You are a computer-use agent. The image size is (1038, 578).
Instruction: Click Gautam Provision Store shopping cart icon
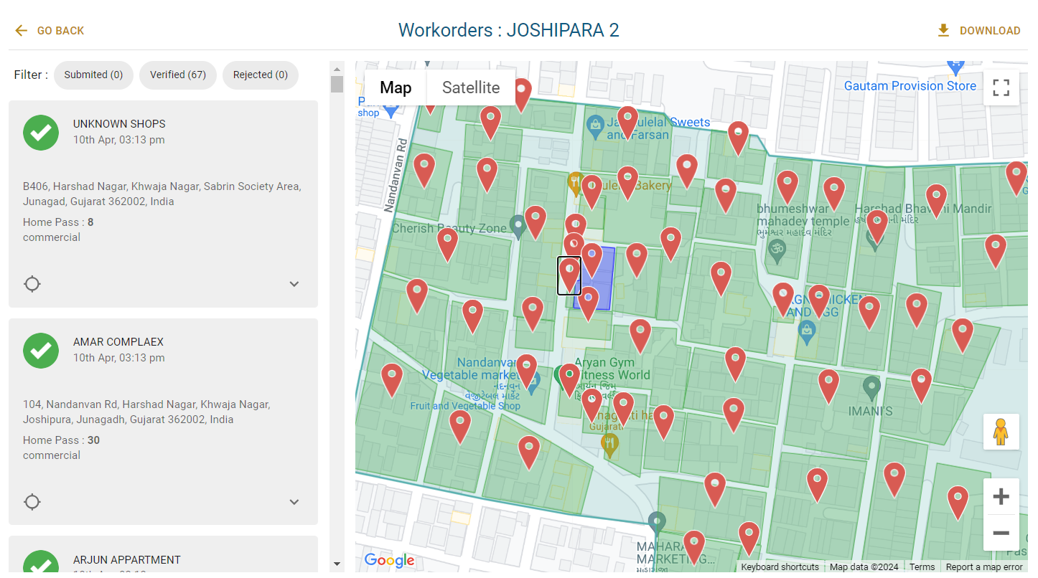(x=955, y=67)
